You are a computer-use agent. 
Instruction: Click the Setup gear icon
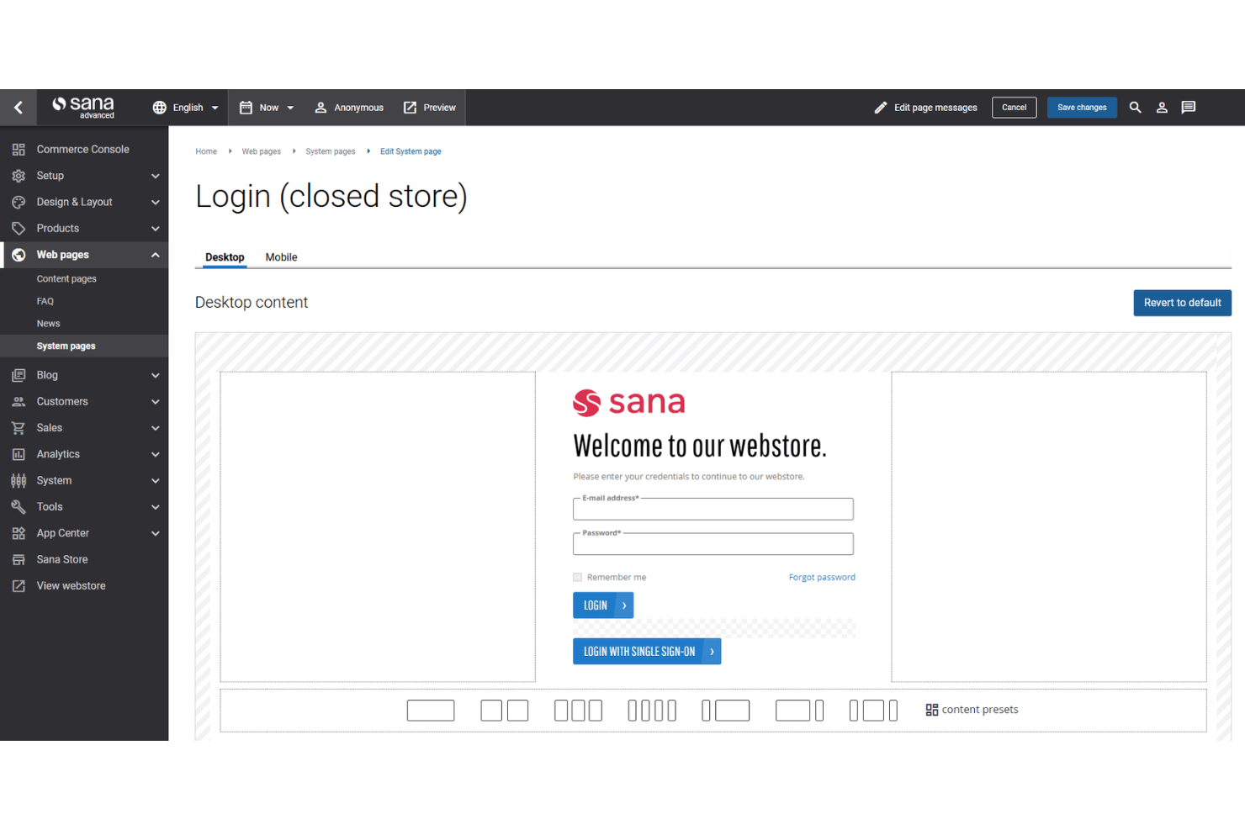pyautogui.click(x=19, y=176)
